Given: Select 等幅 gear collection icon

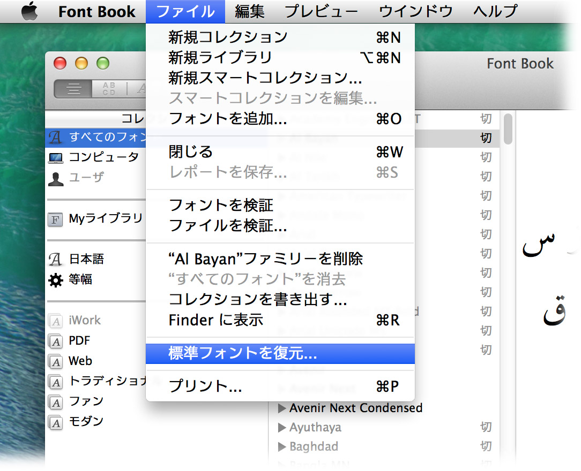Looking at the screenshot, I should pos(56,280).
